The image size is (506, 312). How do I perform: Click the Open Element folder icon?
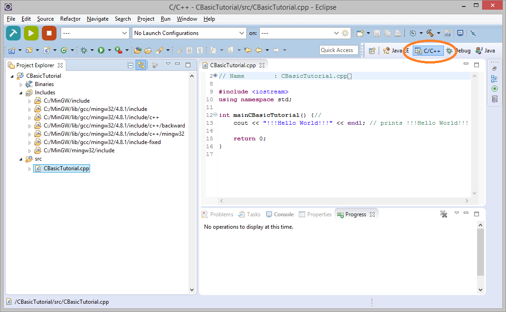click(x=138, y=50)
